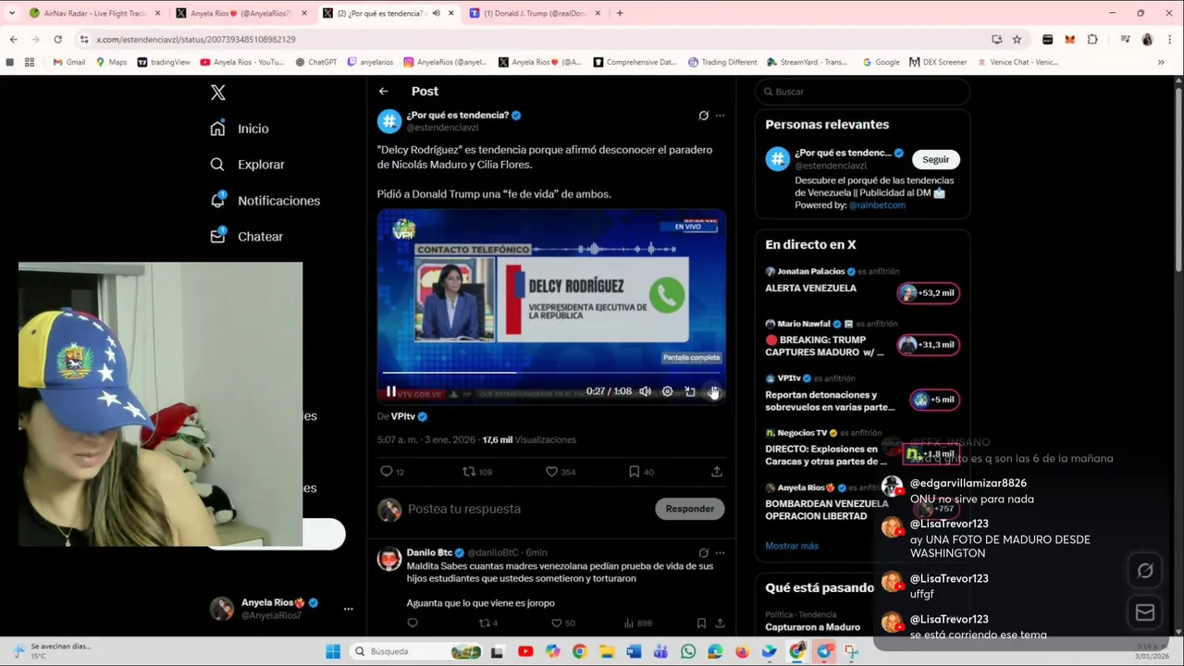The height and width of the screenshot is (666, 1184).
Task: Open the Gmail bookmark
Action: pyautogui.click(x=69, y=62)
